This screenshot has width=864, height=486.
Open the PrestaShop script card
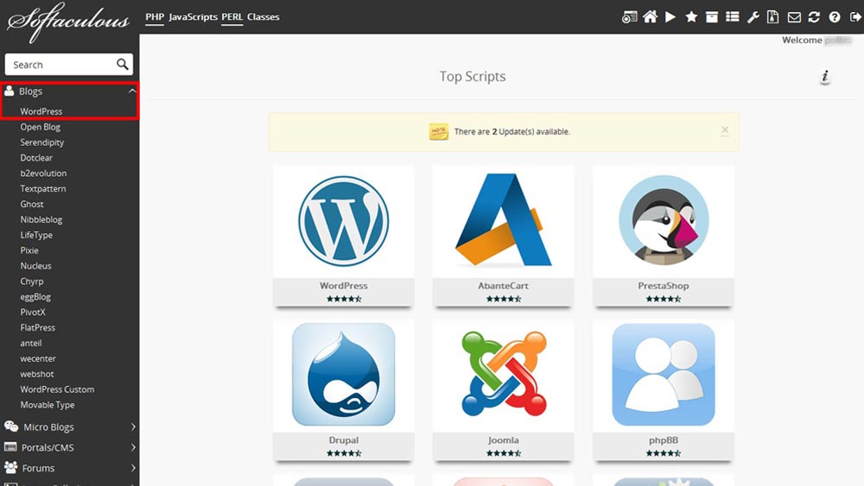tap(664, 236)
